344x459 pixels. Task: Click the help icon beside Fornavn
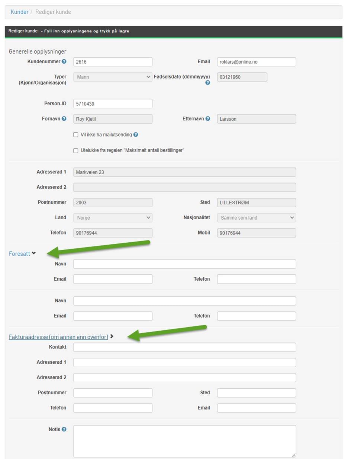click(64, 118)
